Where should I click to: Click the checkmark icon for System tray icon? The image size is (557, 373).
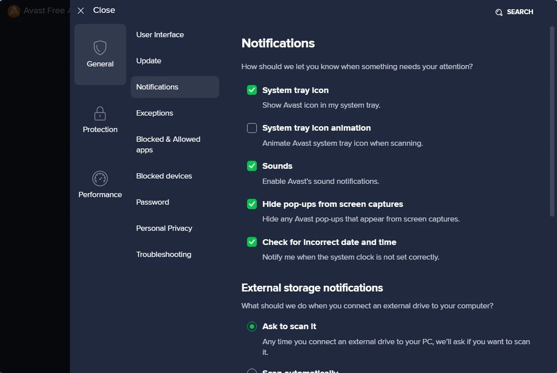251,90
